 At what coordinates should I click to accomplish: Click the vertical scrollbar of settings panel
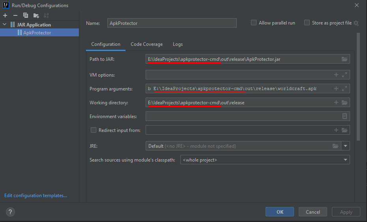click(x=358, y=87)
